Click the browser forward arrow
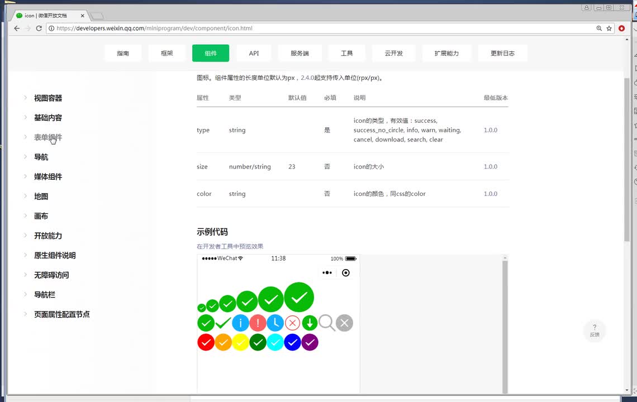This screenshot has width=637, height=402. tap(27, 28)
